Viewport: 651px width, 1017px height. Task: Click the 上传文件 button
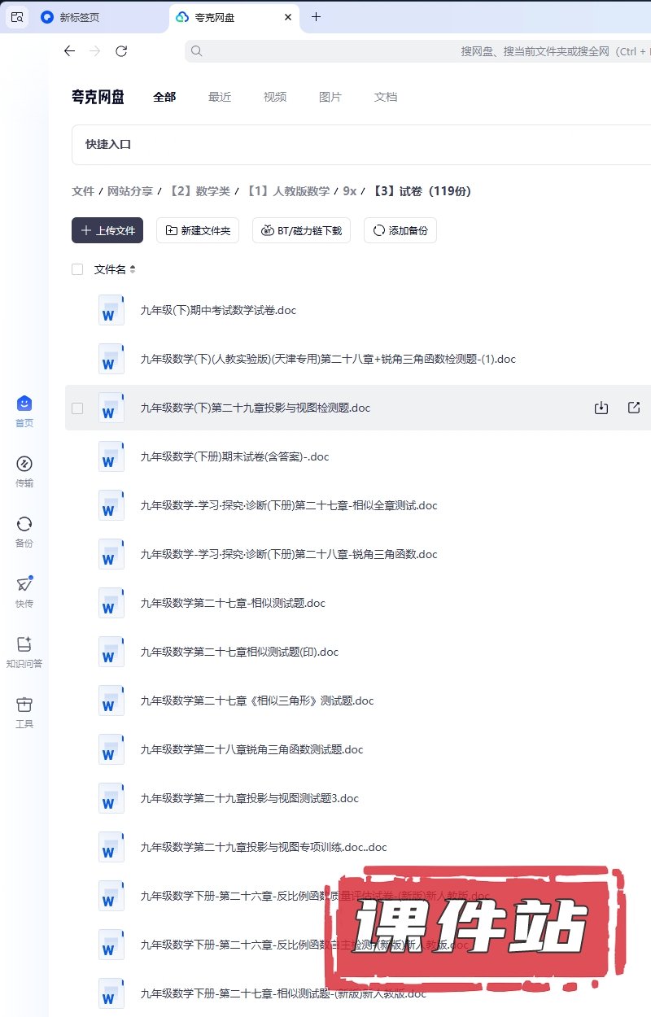pyautogui.click(x=107, y=230)
